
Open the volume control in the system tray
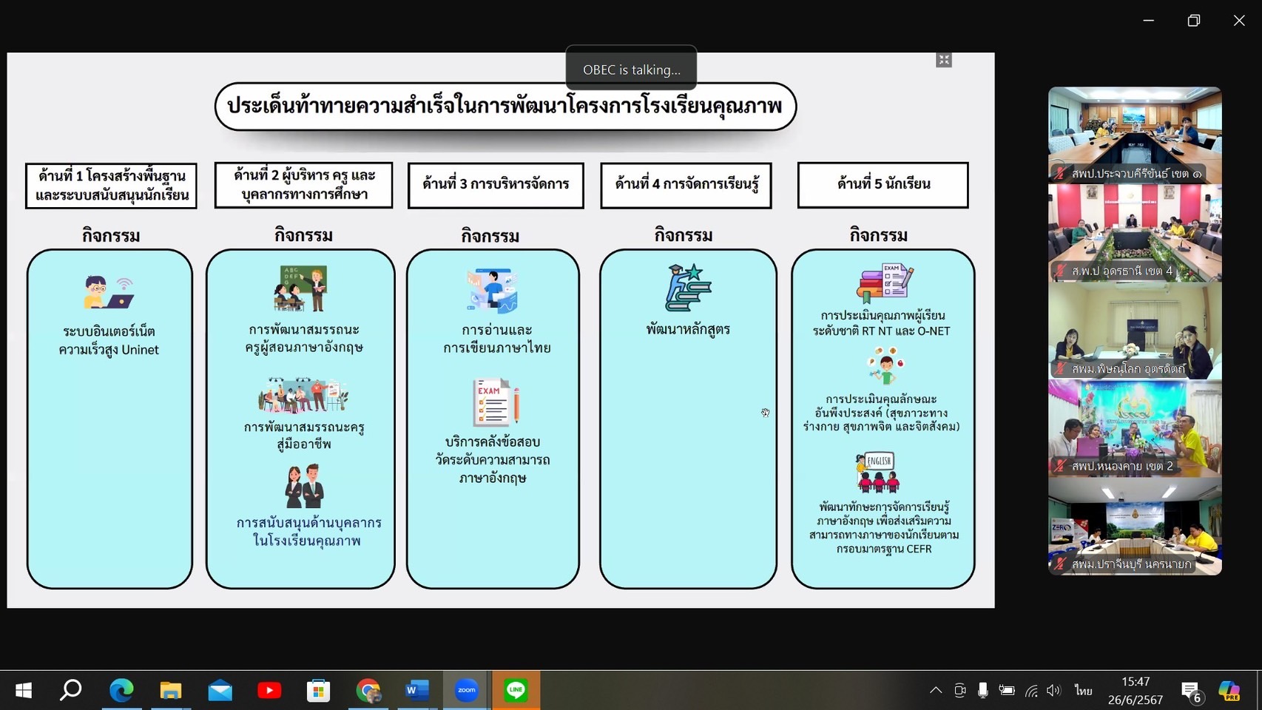[x=1054, y=690]
